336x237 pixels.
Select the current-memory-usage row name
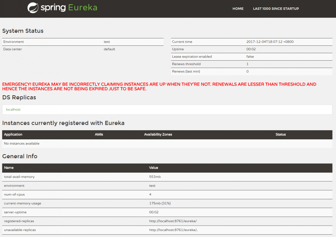[x=23, y=203]
